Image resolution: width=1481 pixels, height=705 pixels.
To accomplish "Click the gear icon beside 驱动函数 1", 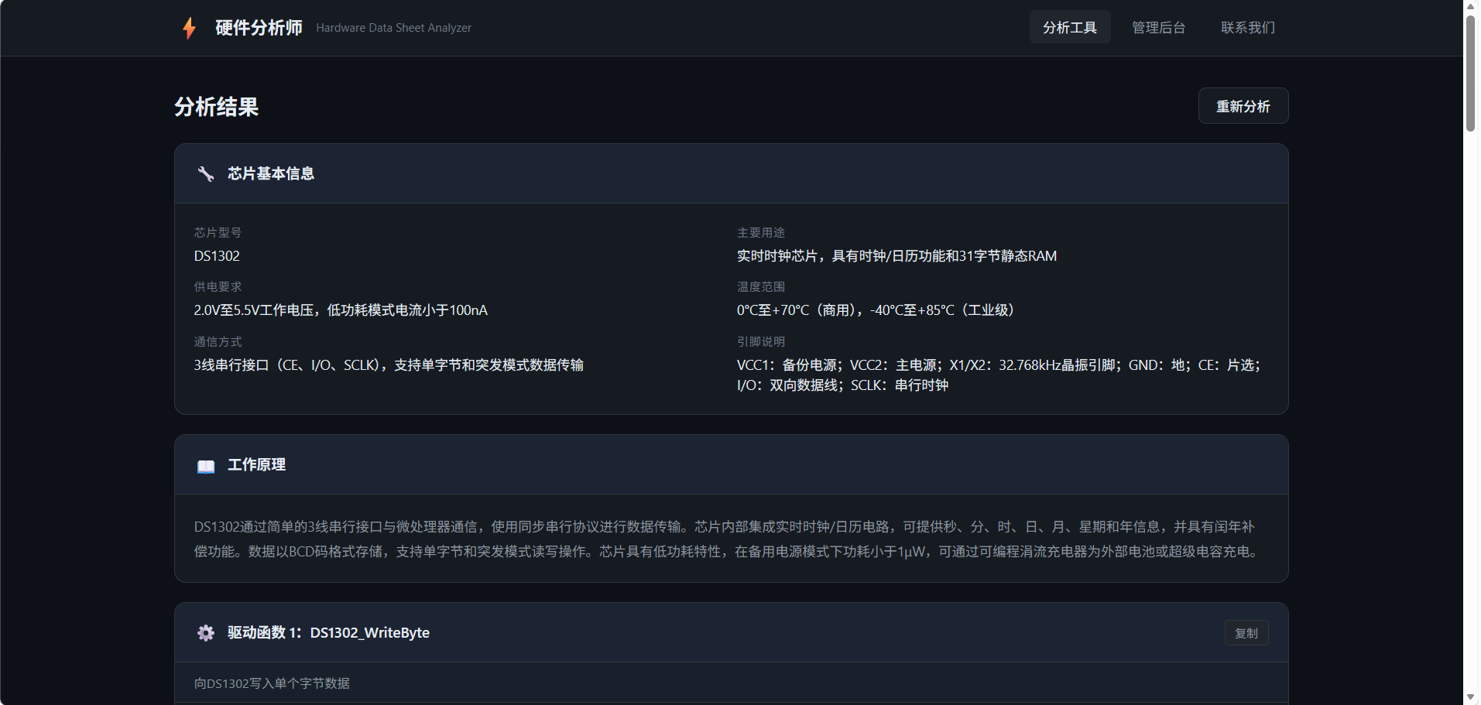I will (205, 633).
